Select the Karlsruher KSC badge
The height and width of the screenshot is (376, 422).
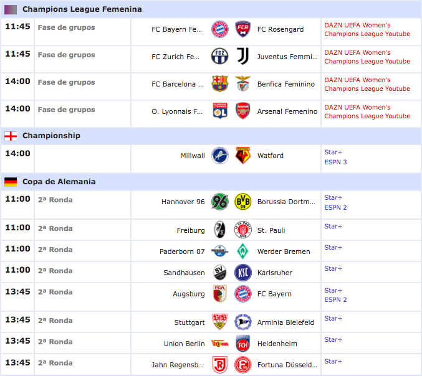pos(242,273)
